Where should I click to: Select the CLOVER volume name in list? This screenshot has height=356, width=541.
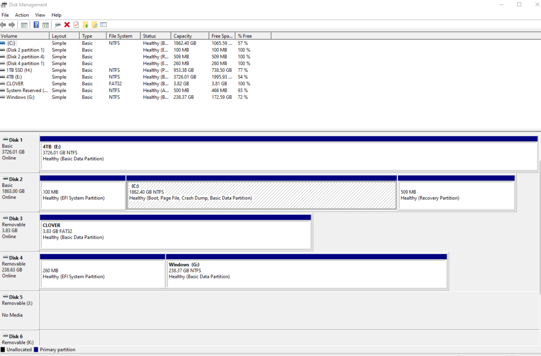(x=15, y=84)
